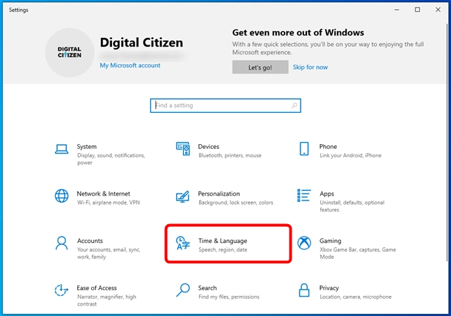Open the Privacy category title
This screenshot has height=316, width=451.
(x=329, y=288)
